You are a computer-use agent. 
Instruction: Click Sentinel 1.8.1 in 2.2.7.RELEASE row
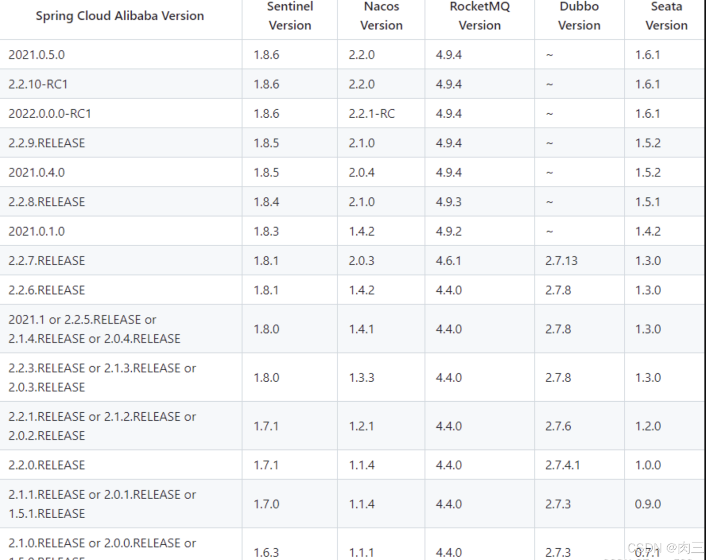click(x=266, y=260)
